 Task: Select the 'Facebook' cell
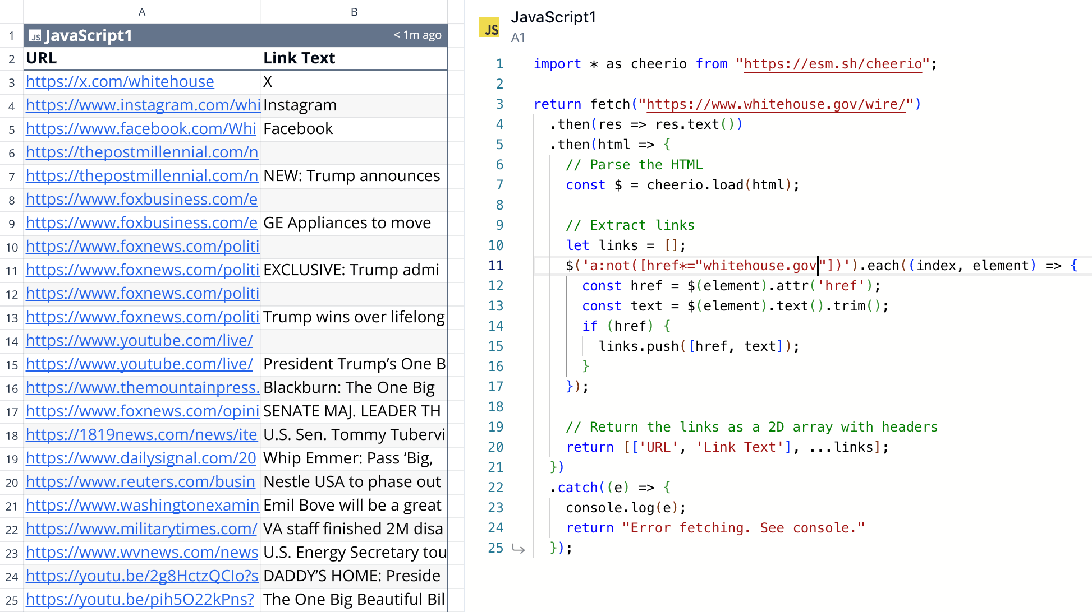(354, 129)
